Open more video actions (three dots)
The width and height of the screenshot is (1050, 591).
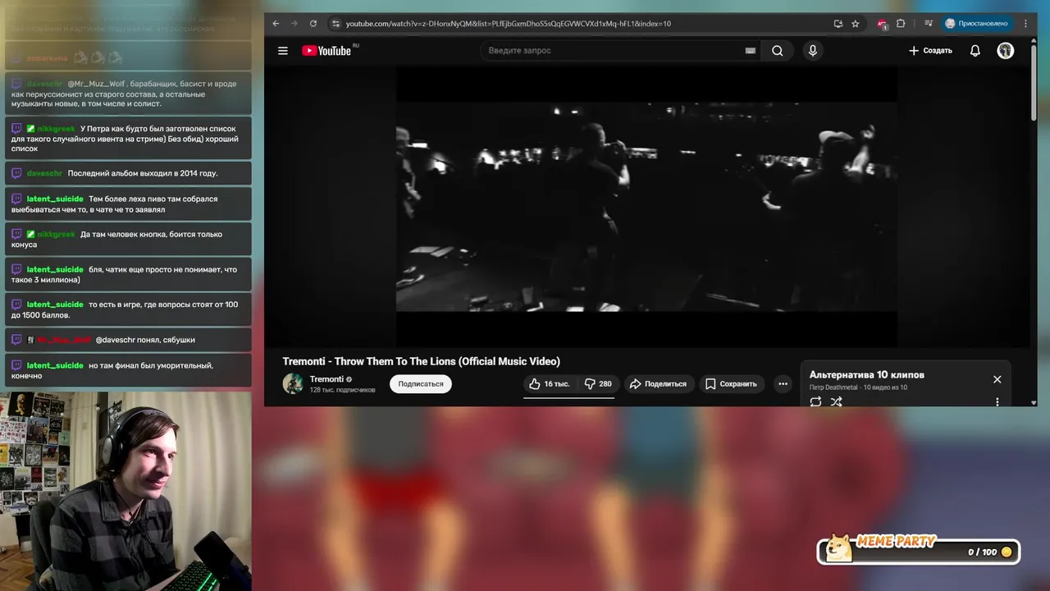coord(783,383)
